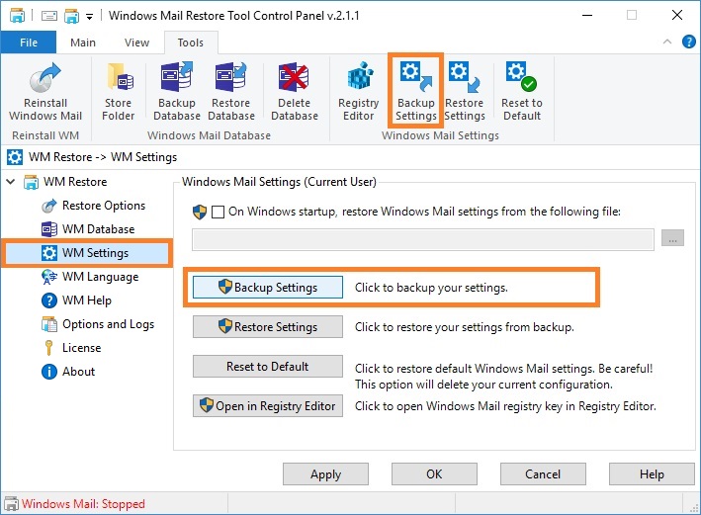Collapse the WM Restore tree node

point(11,182)
